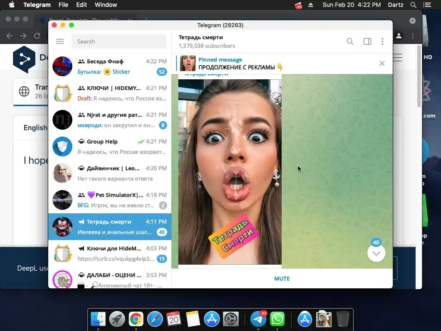
Task: Click the Njrat black avatar
Action: [x=62, y=120]
